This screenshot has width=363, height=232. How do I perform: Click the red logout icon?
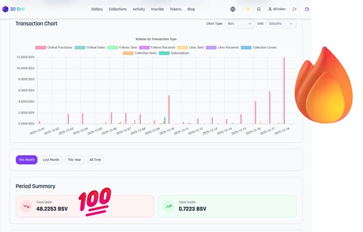295,9
